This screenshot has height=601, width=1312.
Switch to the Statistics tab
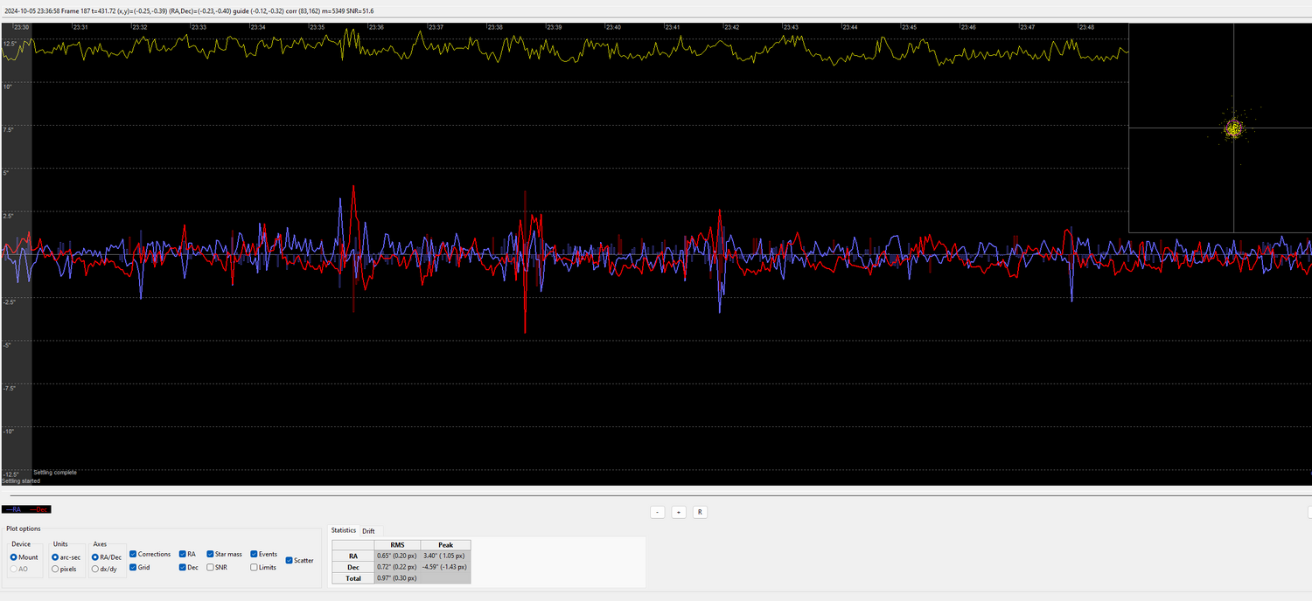[344, 530]
